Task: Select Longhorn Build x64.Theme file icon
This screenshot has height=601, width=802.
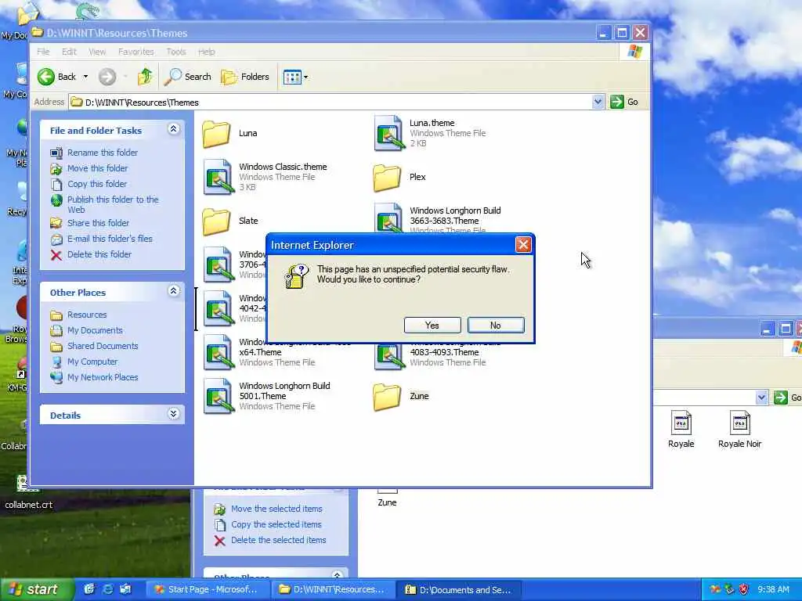Action: [218, 353]
